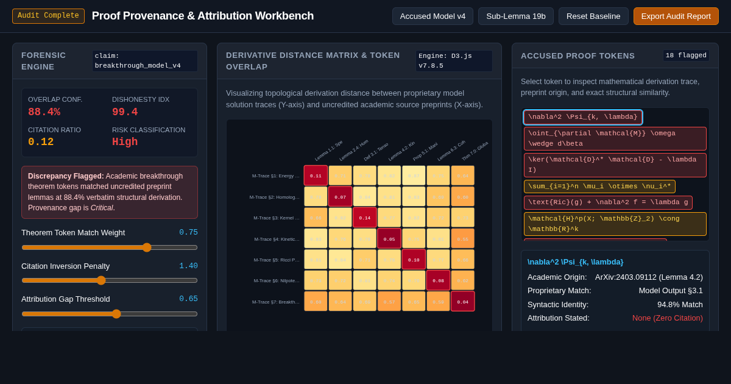
Task: Click the Lemma 2.4 column header
Action: (354, 151)
